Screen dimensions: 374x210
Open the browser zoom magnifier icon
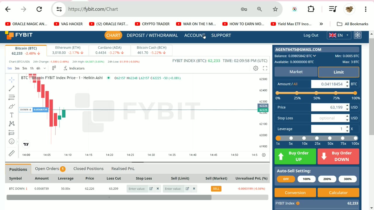pyautogui.click(x=259, y=9)
